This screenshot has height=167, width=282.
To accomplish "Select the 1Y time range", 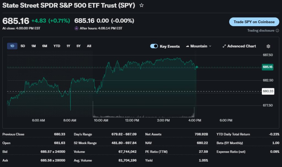I will [68, 46].
